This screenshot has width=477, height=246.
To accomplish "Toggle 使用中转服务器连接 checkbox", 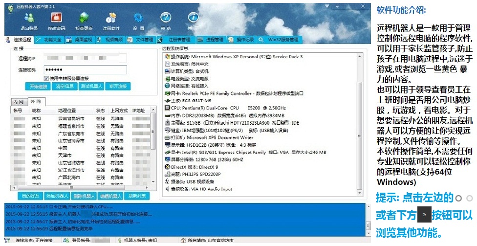I will click(46, 79).
